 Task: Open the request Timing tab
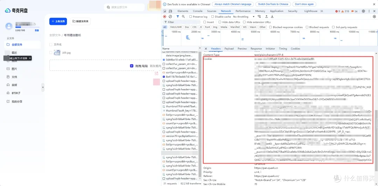283,49
